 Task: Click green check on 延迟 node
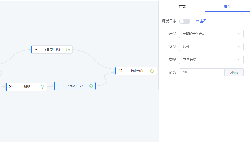42,87
